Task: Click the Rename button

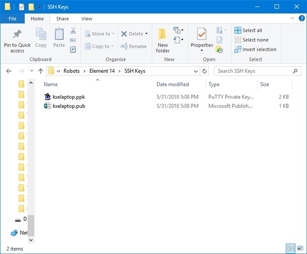Action: click(134, 46)
